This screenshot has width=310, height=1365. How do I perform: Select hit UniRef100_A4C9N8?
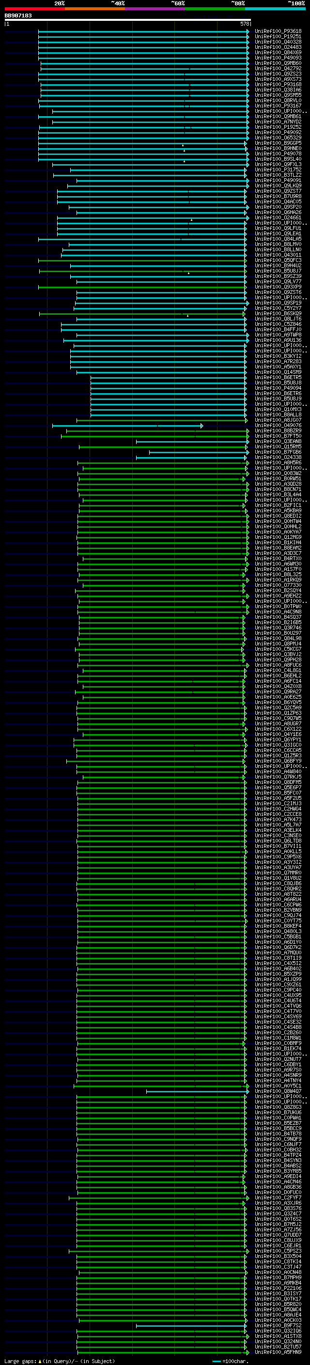click(278, 612)
